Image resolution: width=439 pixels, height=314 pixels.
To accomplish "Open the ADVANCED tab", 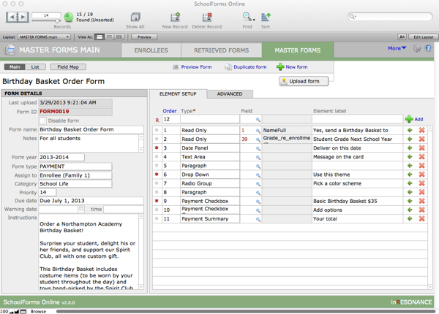I will [x=230, y=94].
